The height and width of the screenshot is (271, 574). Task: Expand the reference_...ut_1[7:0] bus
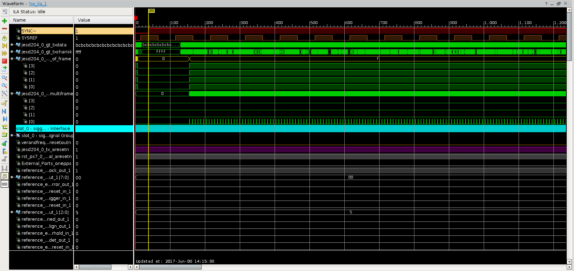pyautogui.click(x=12, y=177)
